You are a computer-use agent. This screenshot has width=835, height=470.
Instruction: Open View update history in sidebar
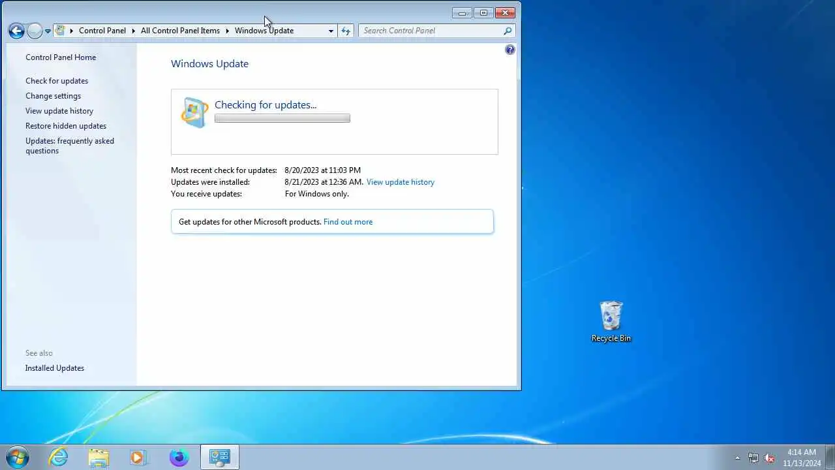pyautogui.click(x=59, y=111)
